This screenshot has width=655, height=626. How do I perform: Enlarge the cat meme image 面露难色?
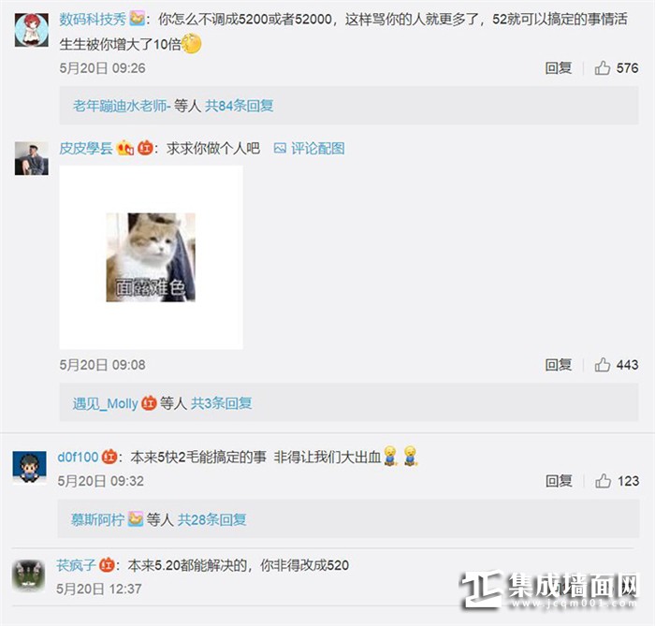(x=151, y=257)
